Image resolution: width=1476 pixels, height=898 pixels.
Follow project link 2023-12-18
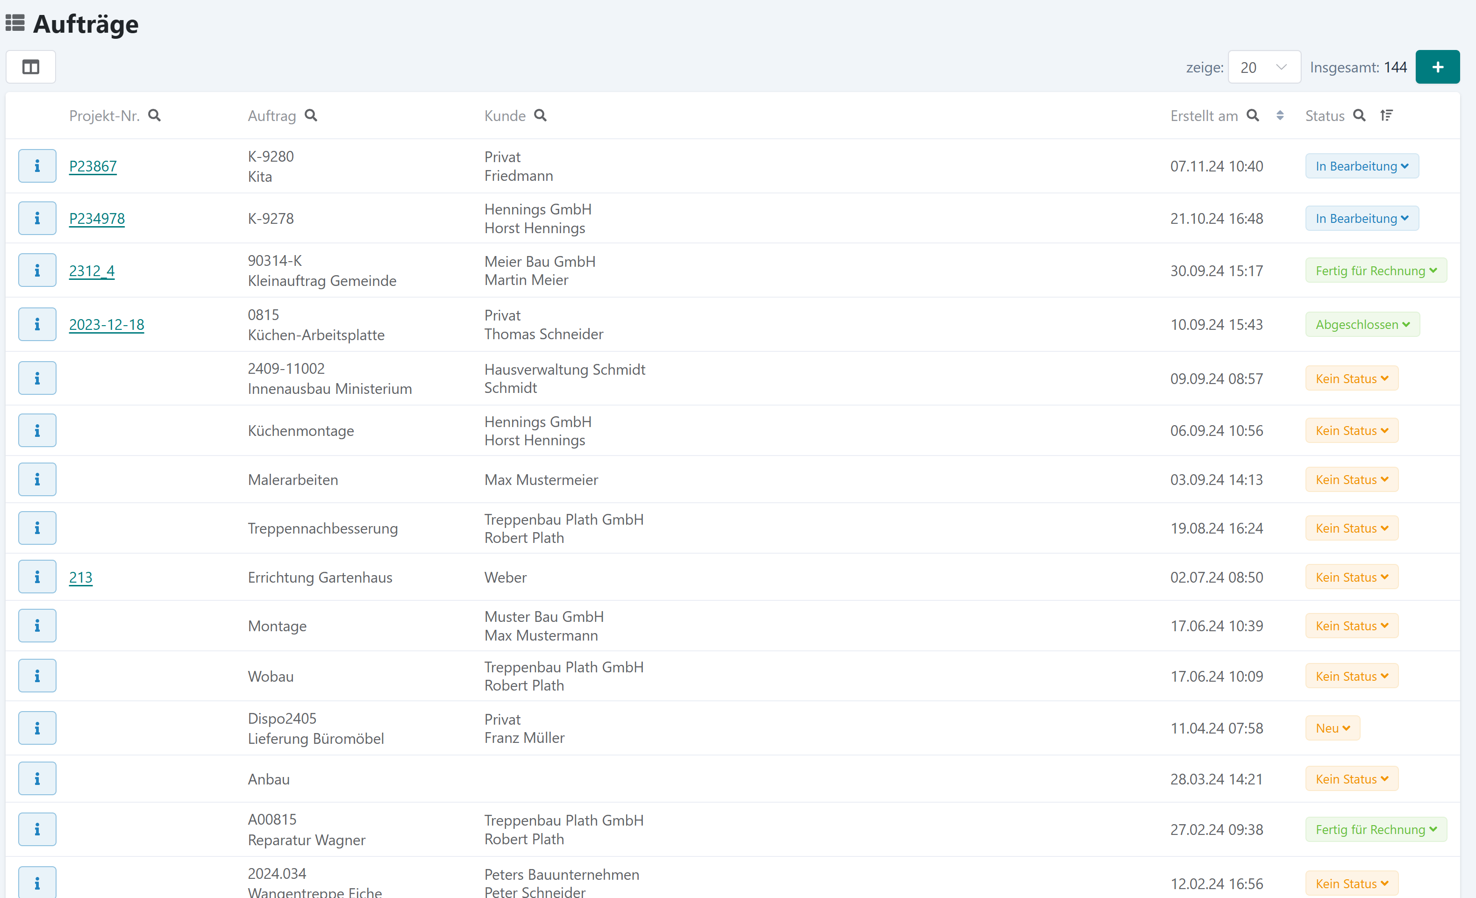107,324
